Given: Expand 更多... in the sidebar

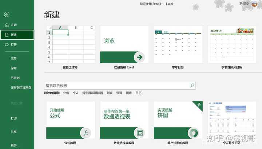Looking at the screenshot, I should pyautogui.click(x=15, y=145).
